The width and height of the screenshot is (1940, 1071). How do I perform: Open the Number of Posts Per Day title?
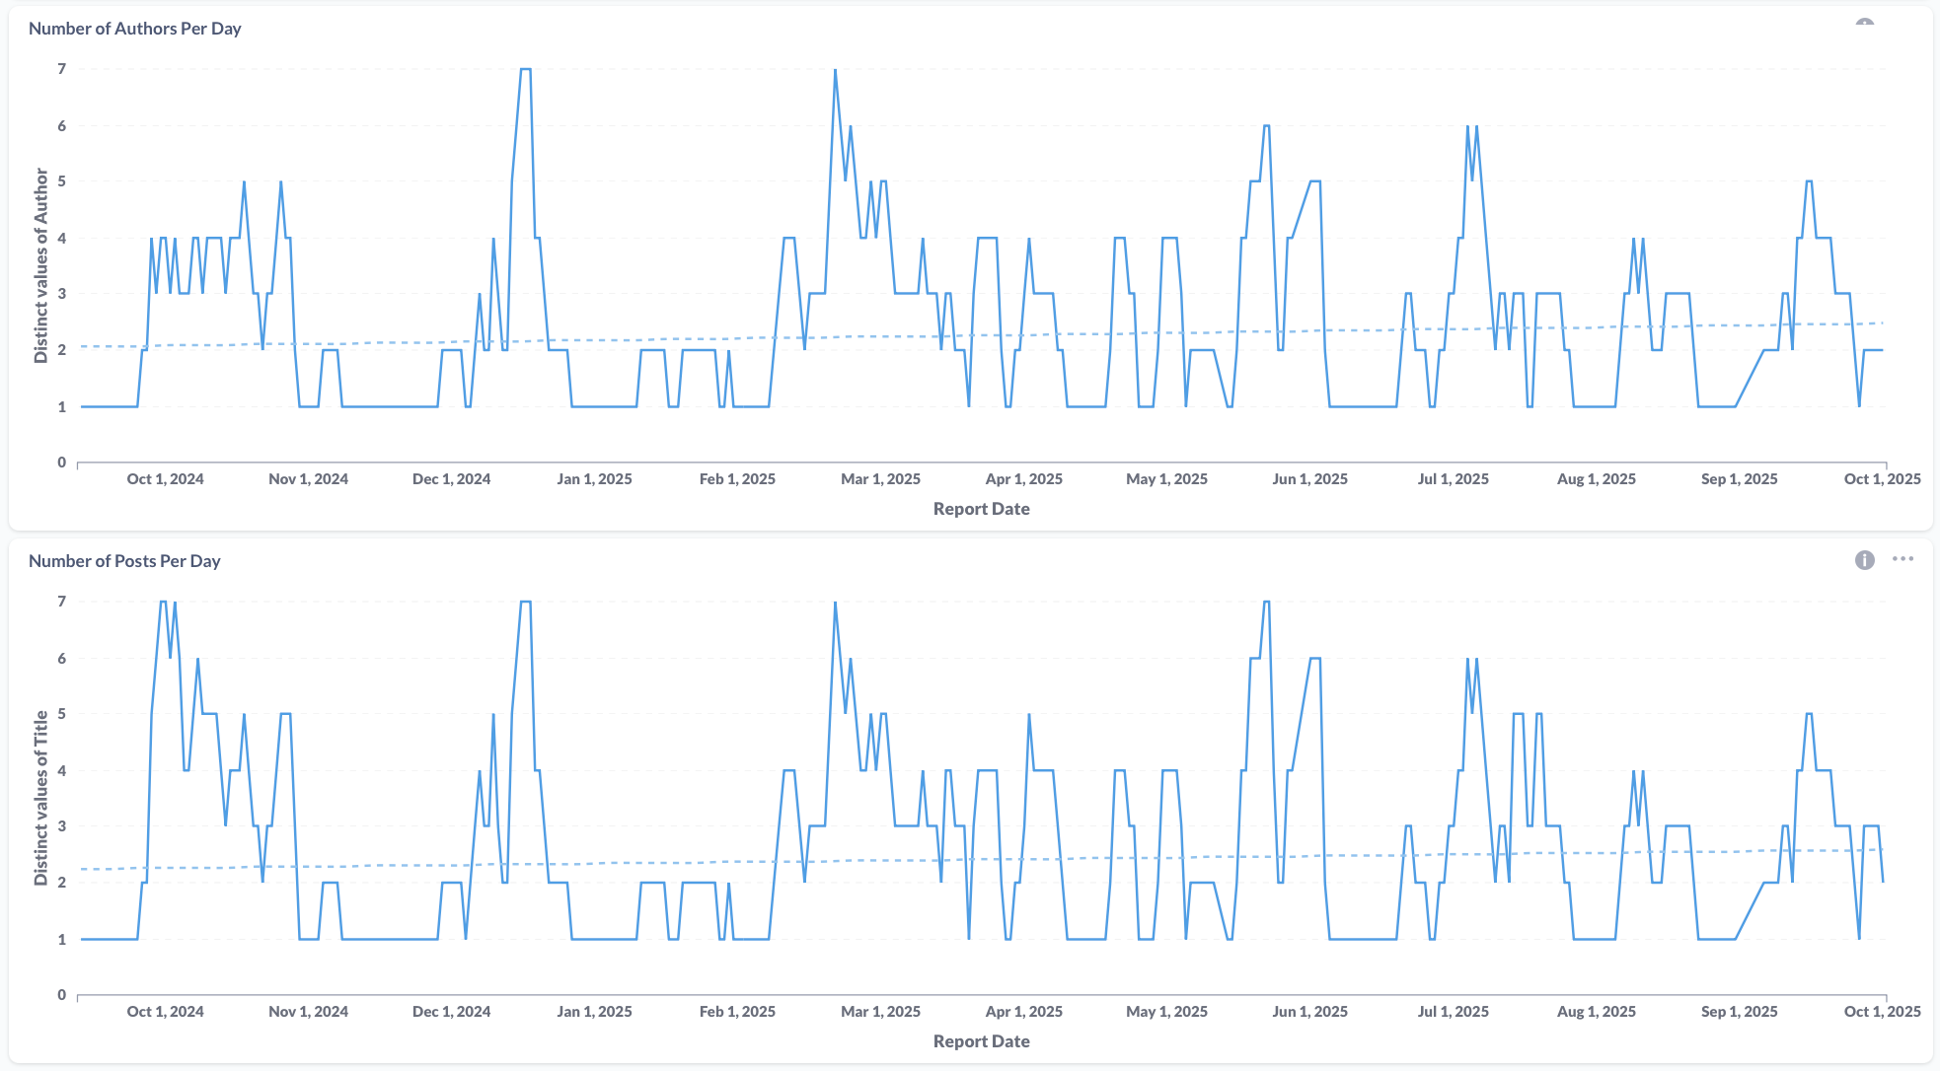pos(124,561)
